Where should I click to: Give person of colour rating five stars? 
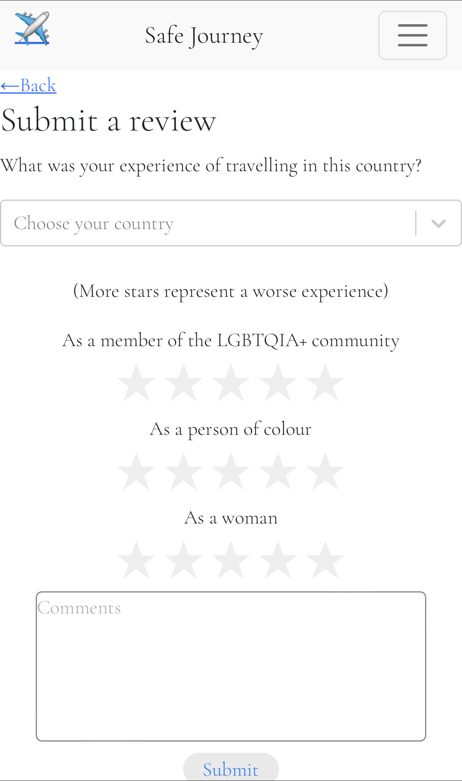325,472
